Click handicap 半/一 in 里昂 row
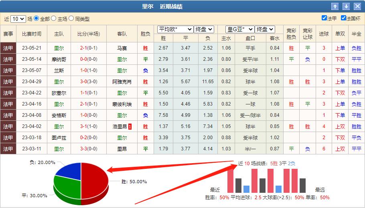Viewport: 365px width, 208px height. tap(250, 149)
